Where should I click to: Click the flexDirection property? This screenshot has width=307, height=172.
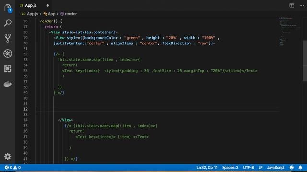177,43
